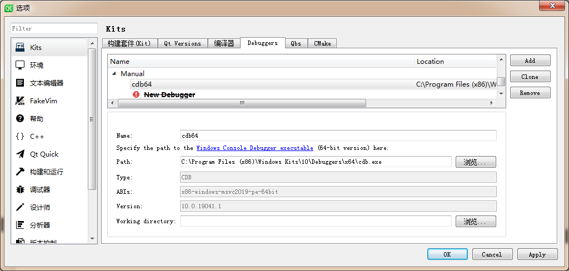Image resolution: width=569 pixels, height=271 pixels.
Task: Select the Kits category icon
Action: click(x=21, y=48)
